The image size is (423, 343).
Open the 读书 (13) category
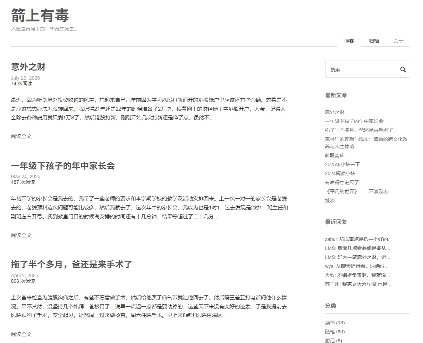pos(334,322)
